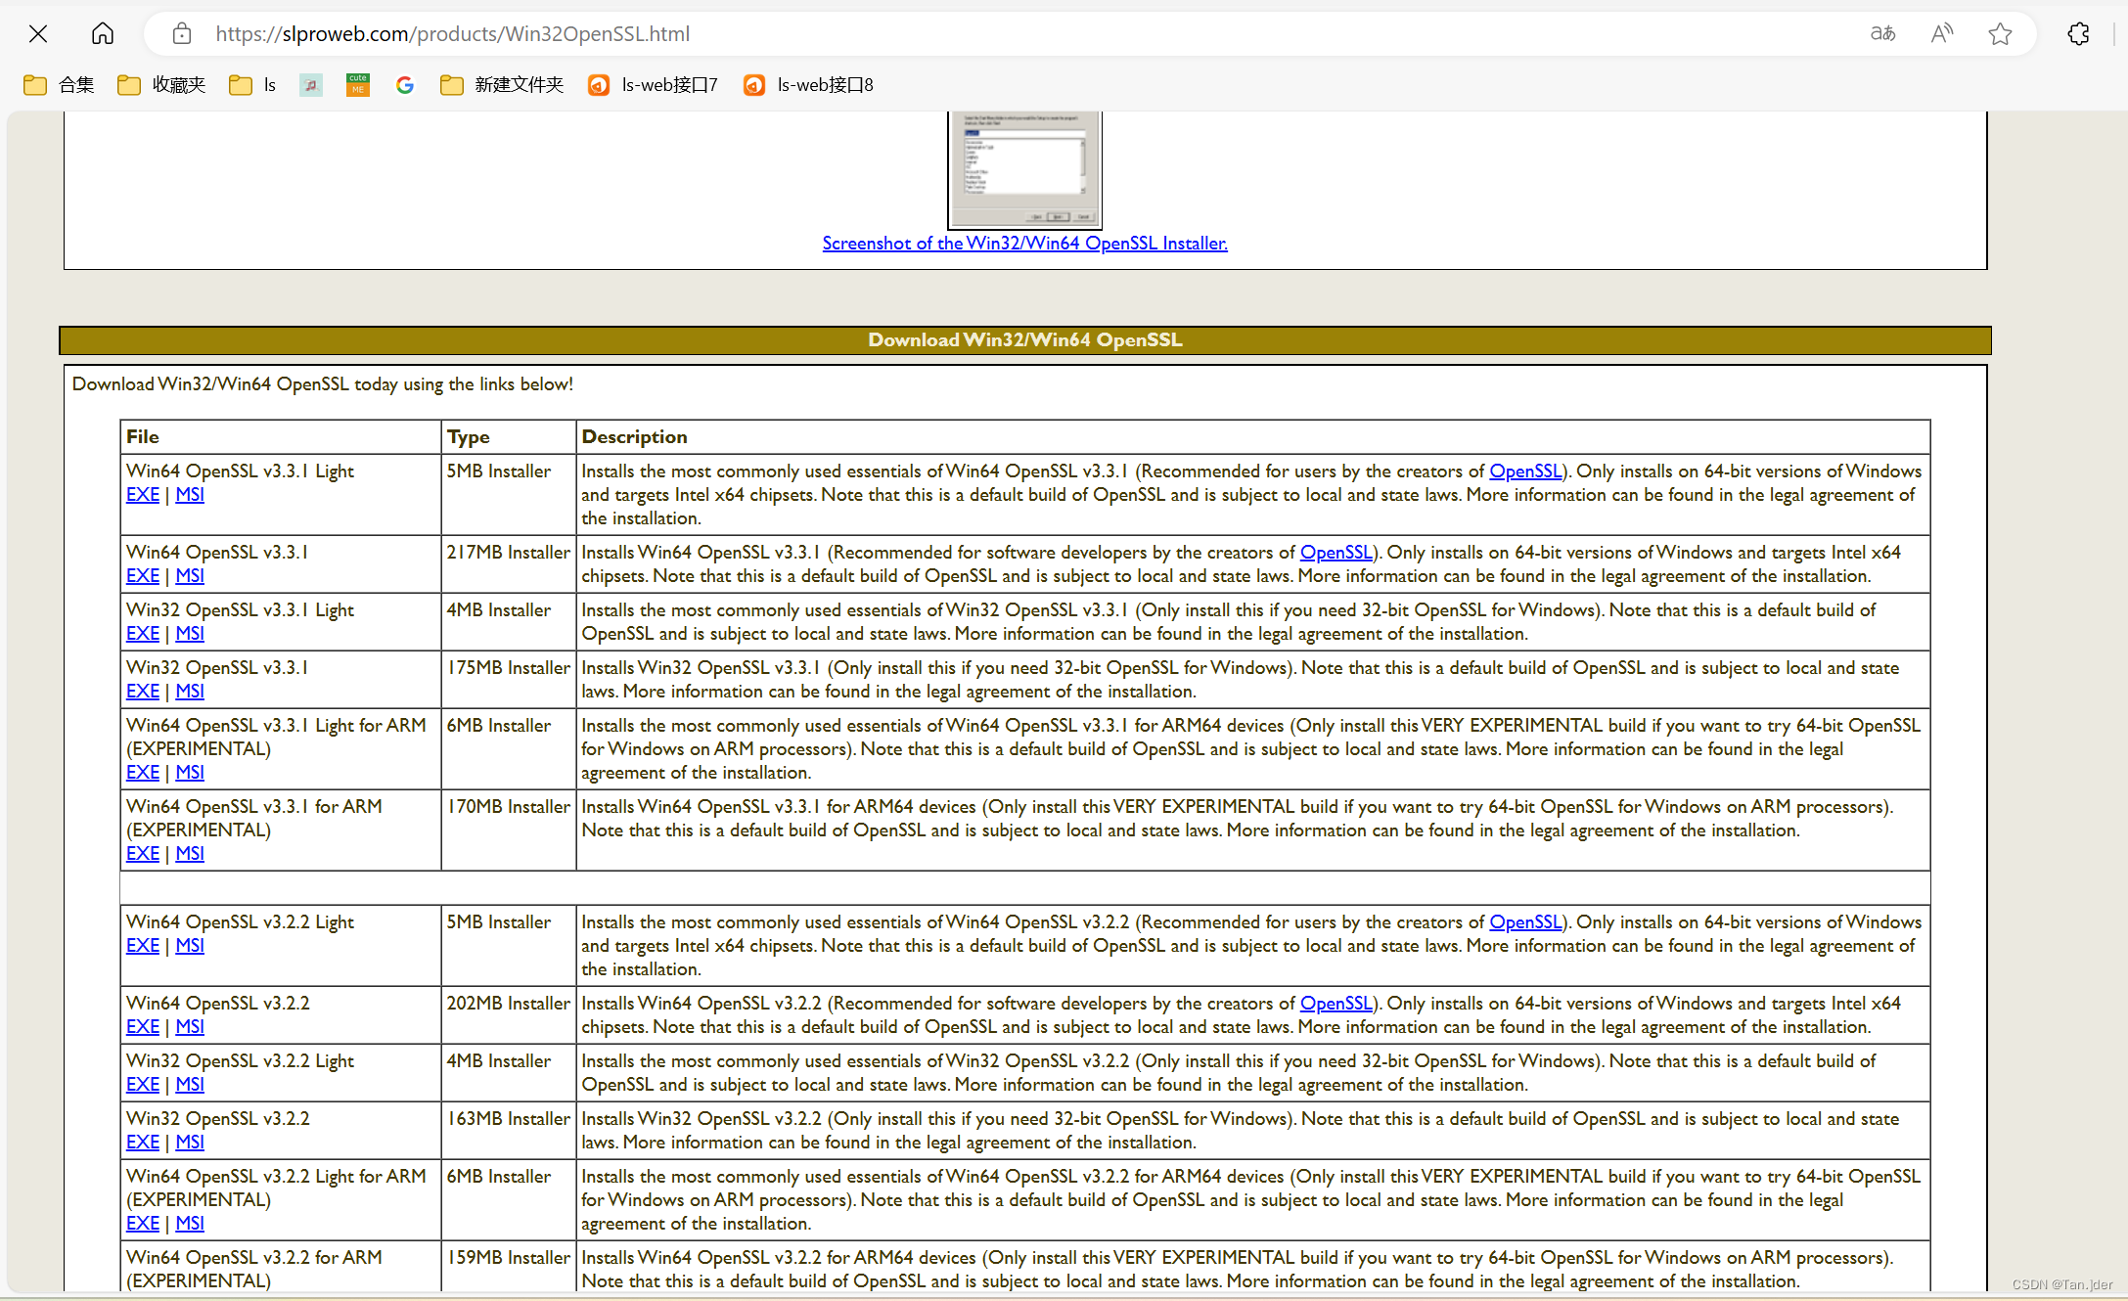2128x1301 pixels.
Task: Download Win64 OpenSSL v3.3.1 MSI installer
Action: point(190,576)
